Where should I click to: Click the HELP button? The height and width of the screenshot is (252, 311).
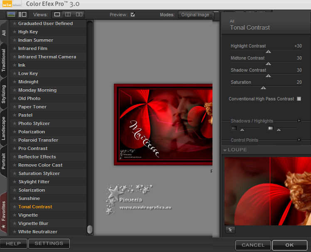click(x=13, y=243)
